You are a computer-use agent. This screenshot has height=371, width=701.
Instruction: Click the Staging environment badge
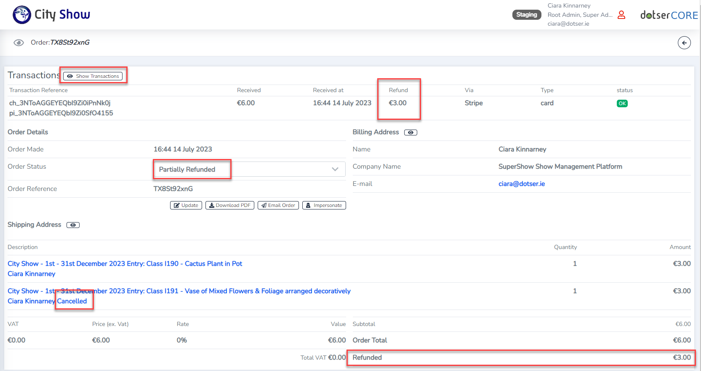(526, 15)
